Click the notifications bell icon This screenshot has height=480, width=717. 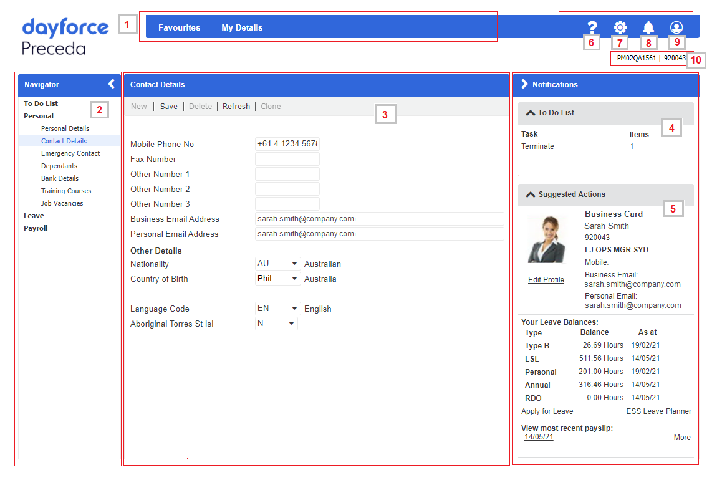point(648,27)
